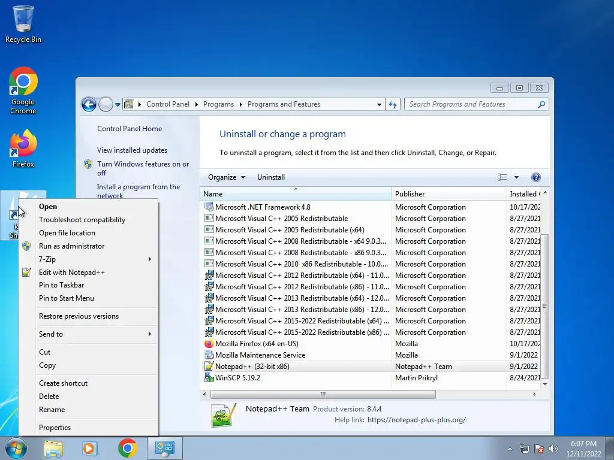Open the view options dropdown arrow
Image resolution: width=614 pixels, height=460 pixels.
coord(516,177)
